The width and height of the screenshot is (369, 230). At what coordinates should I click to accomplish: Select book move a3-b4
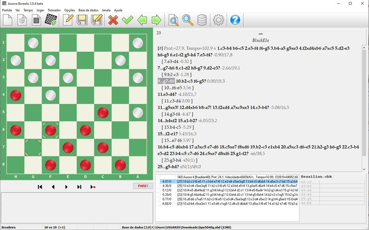306,186
